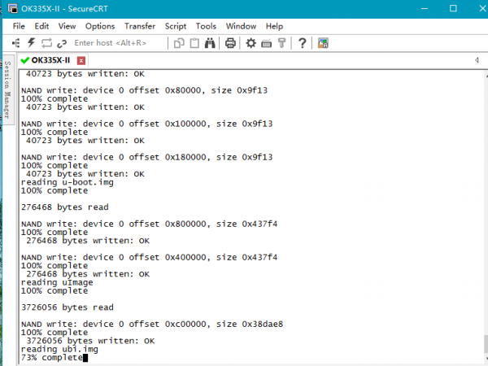Click the Help question mark icon
The image size is (488, 366).
302,42
